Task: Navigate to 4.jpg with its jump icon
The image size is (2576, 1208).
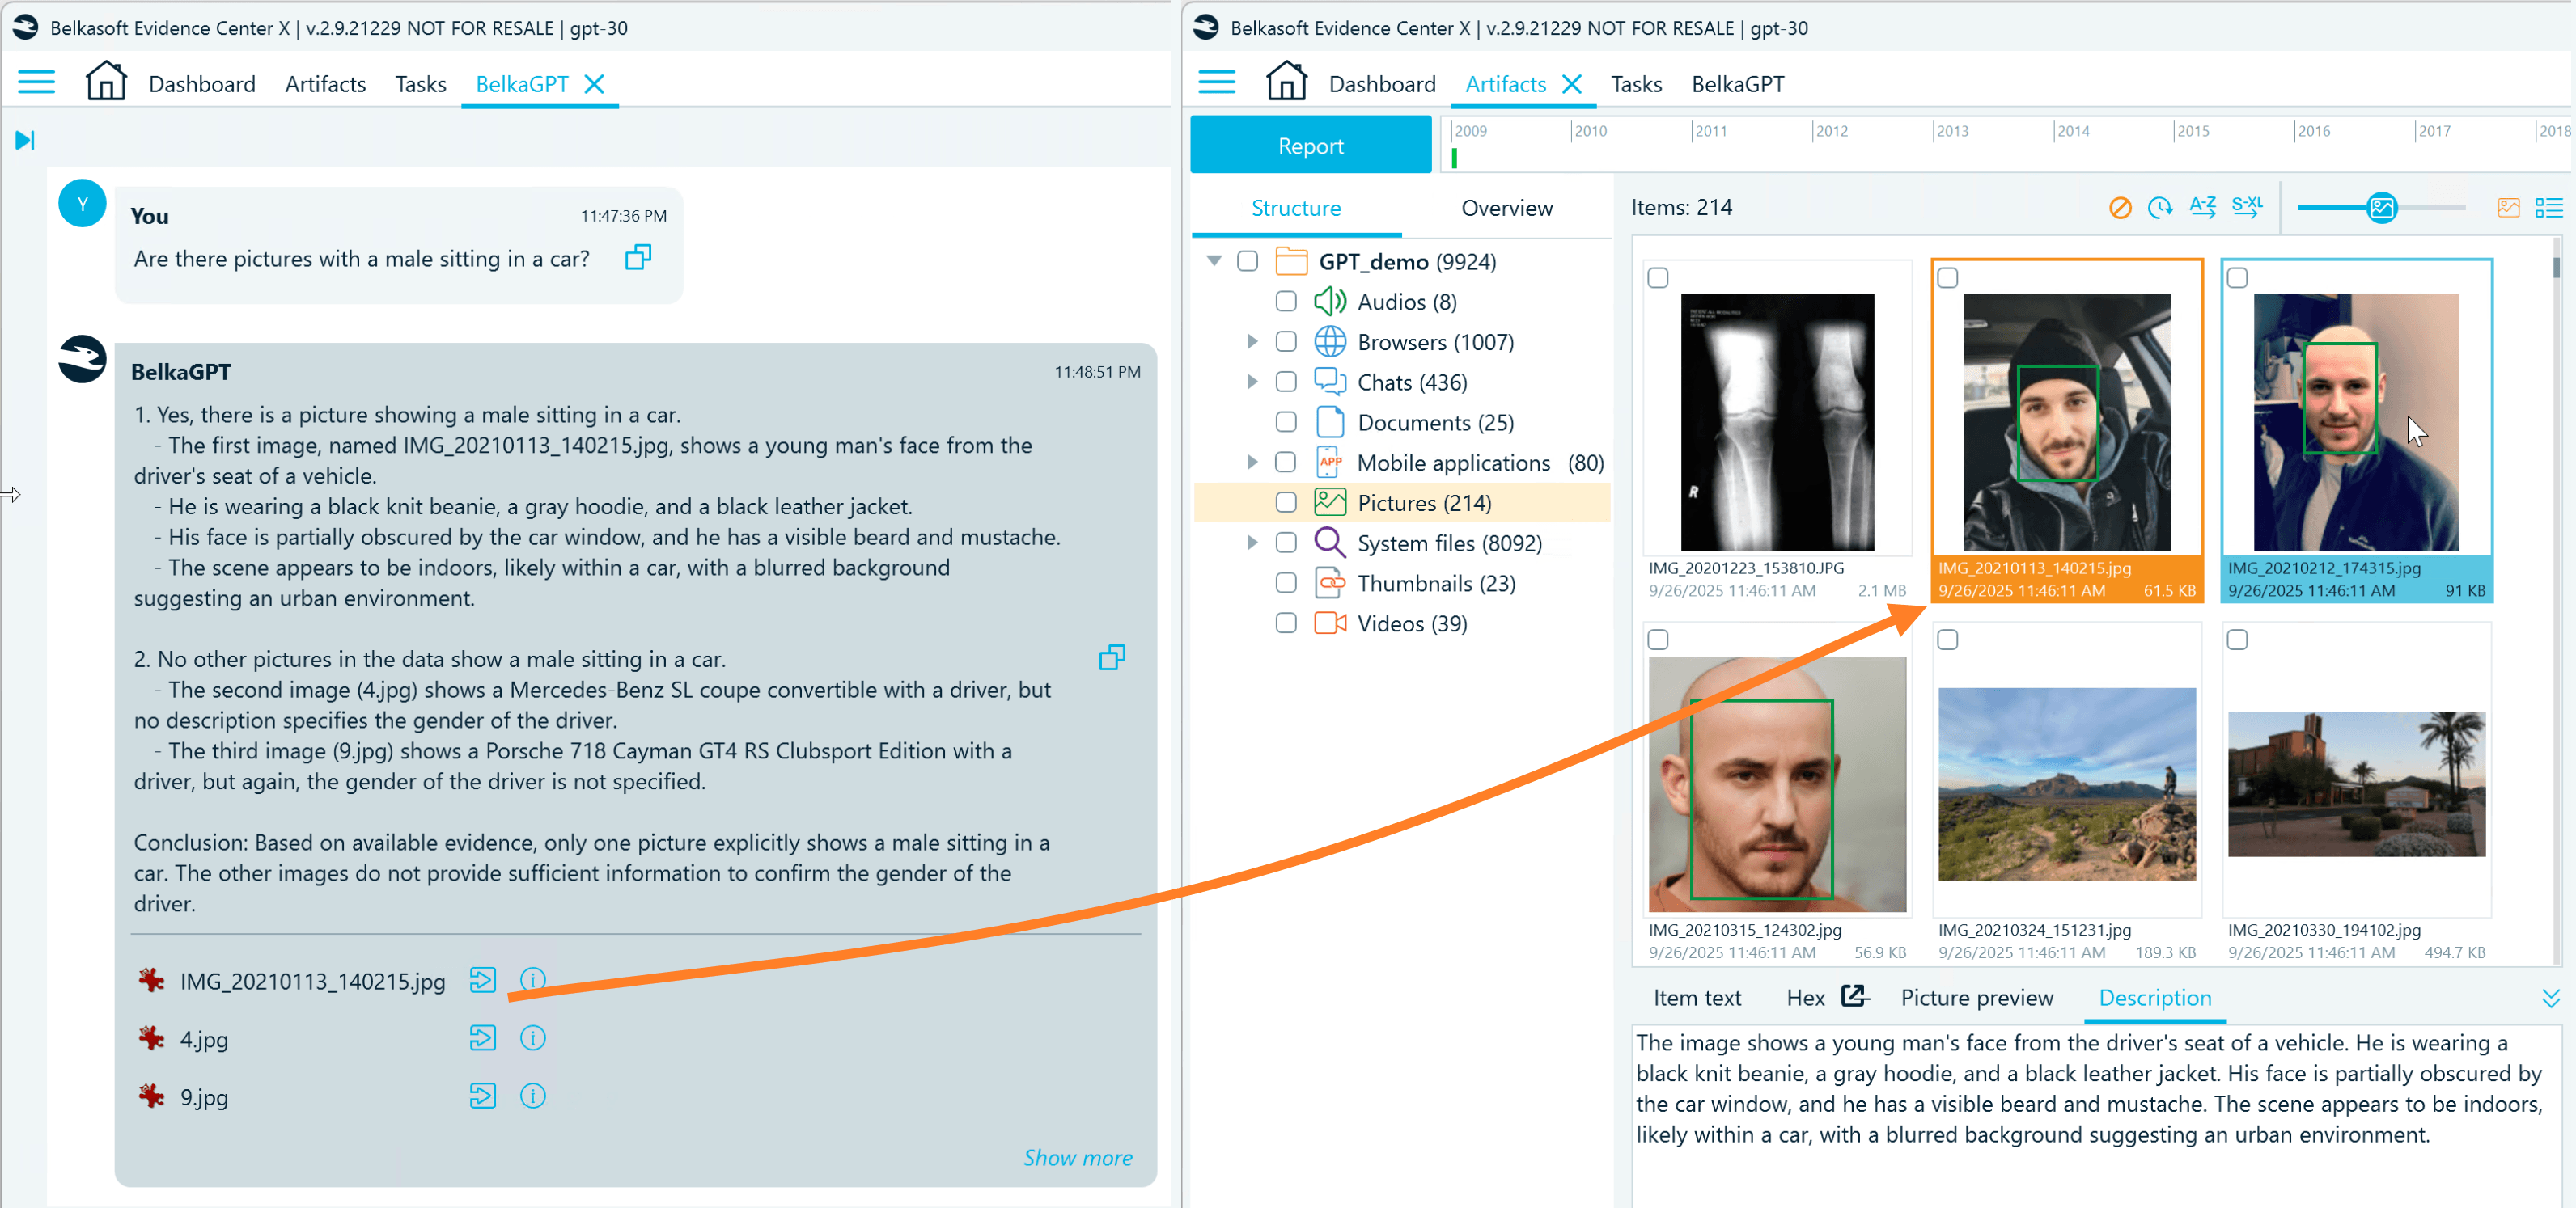Action: point(484,1038)
